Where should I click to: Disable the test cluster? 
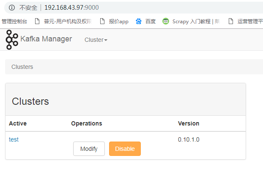125,149
